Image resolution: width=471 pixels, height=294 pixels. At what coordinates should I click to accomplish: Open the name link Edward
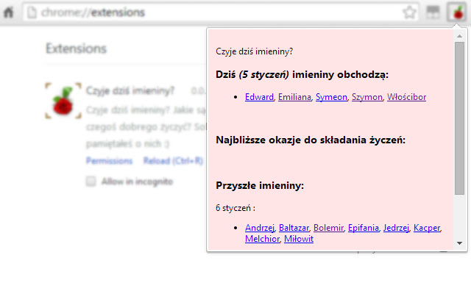pos(259,97)
